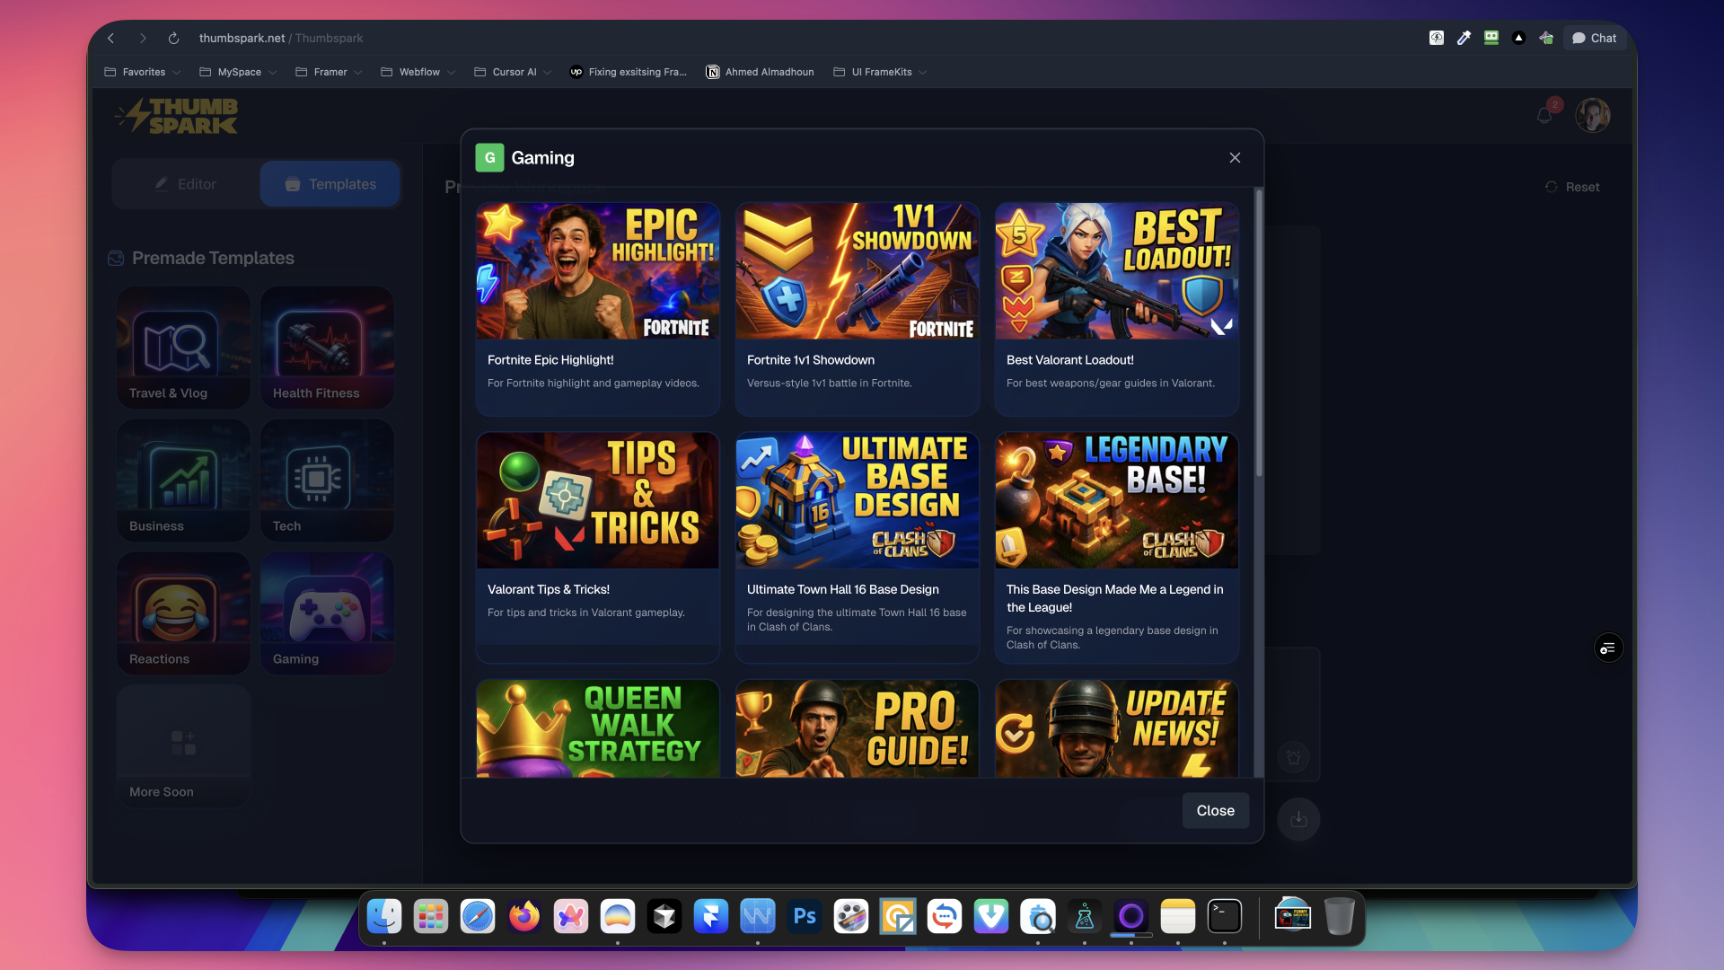
Task: Click the eyedropper extension icon
Action: 1464,38
